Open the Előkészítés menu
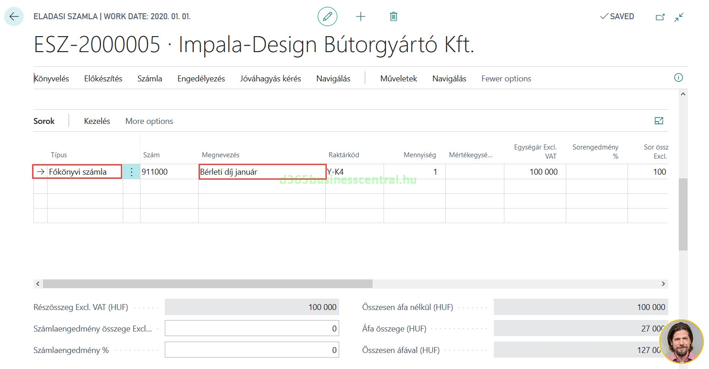 [103, 79]
